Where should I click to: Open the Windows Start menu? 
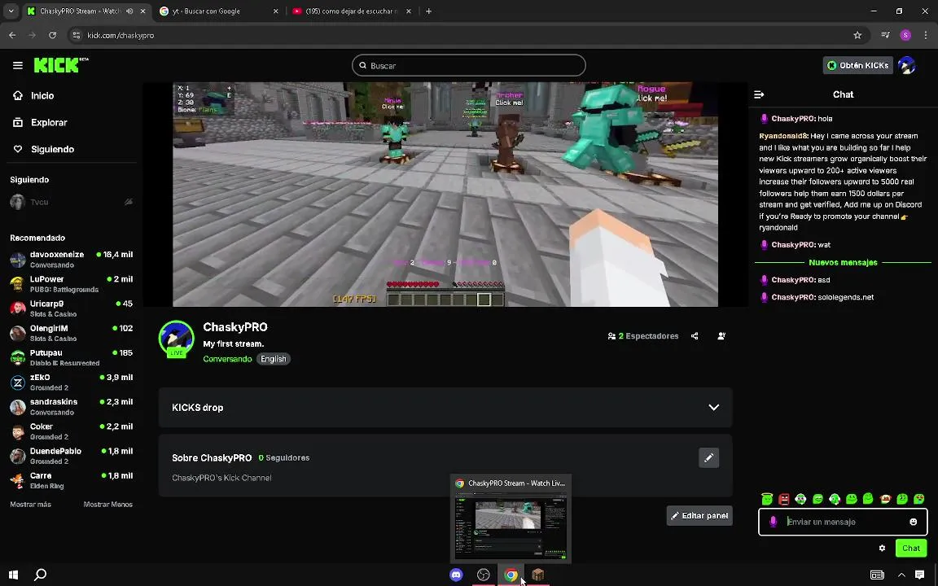point(13,575)
